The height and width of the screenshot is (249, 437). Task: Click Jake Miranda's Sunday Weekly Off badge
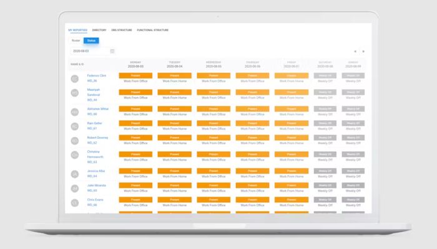[353, 186]
